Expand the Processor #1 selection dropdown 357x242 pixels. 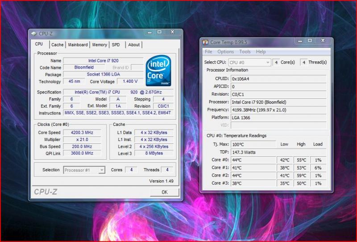102,170
